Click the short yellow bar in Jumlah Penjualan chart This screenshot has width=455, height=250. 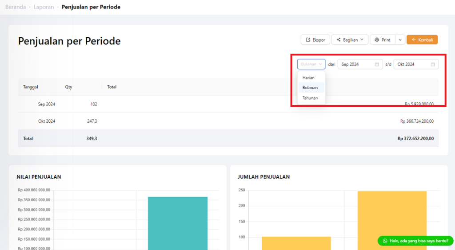296,243
